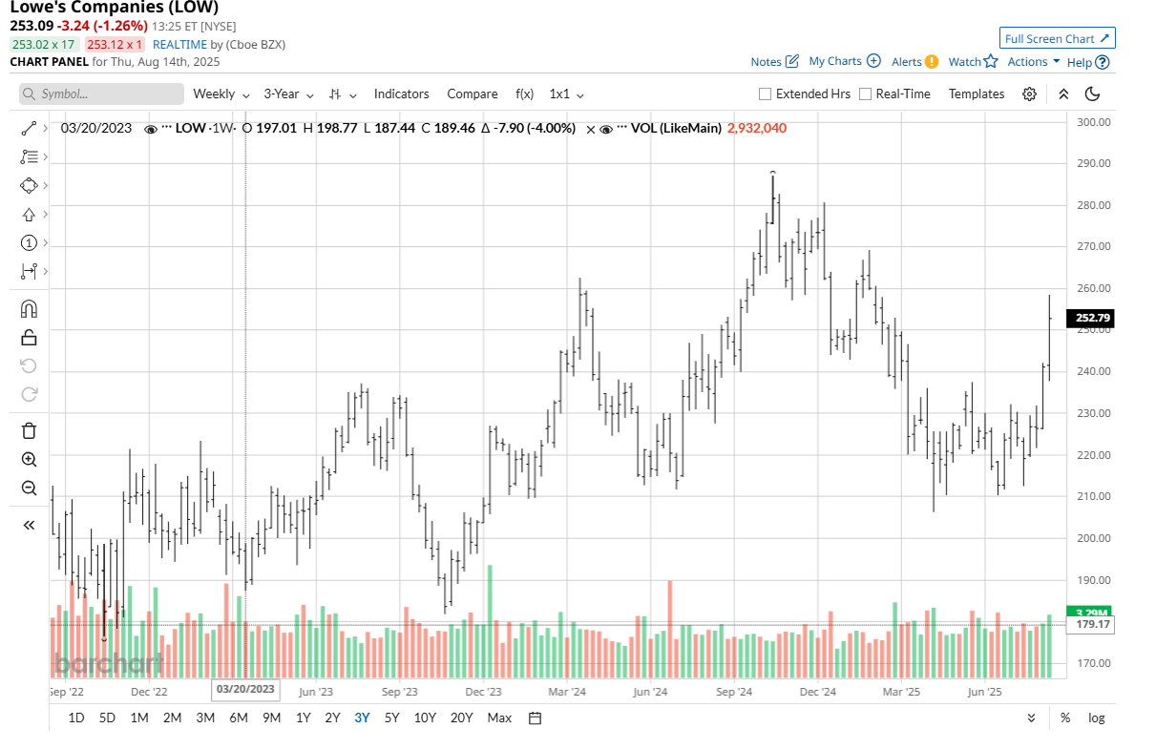Select the 6M time range

point(239,718)
